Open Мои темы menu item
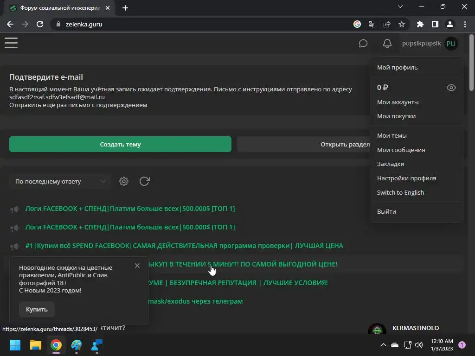The width and height of the screenshot is (475, 356). click(392, 136)
